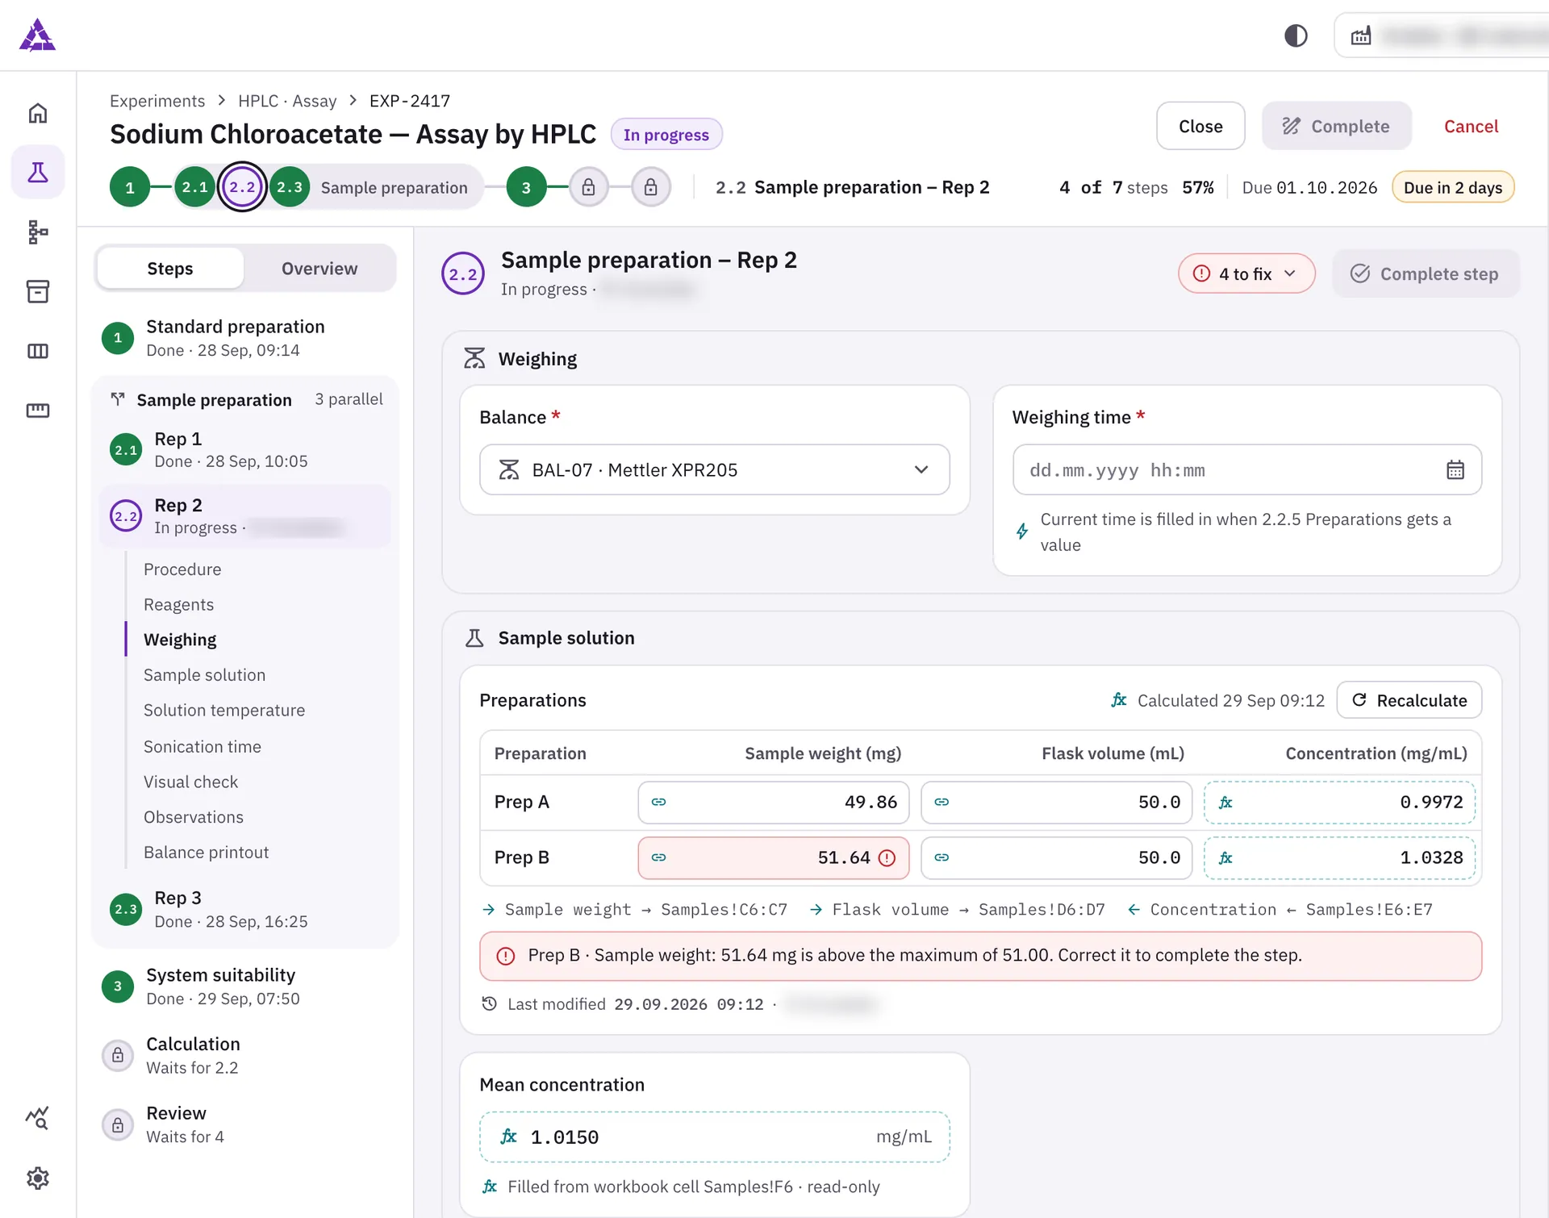Select Standard preparation step
1549x1218 pixels.
(246, 337)
